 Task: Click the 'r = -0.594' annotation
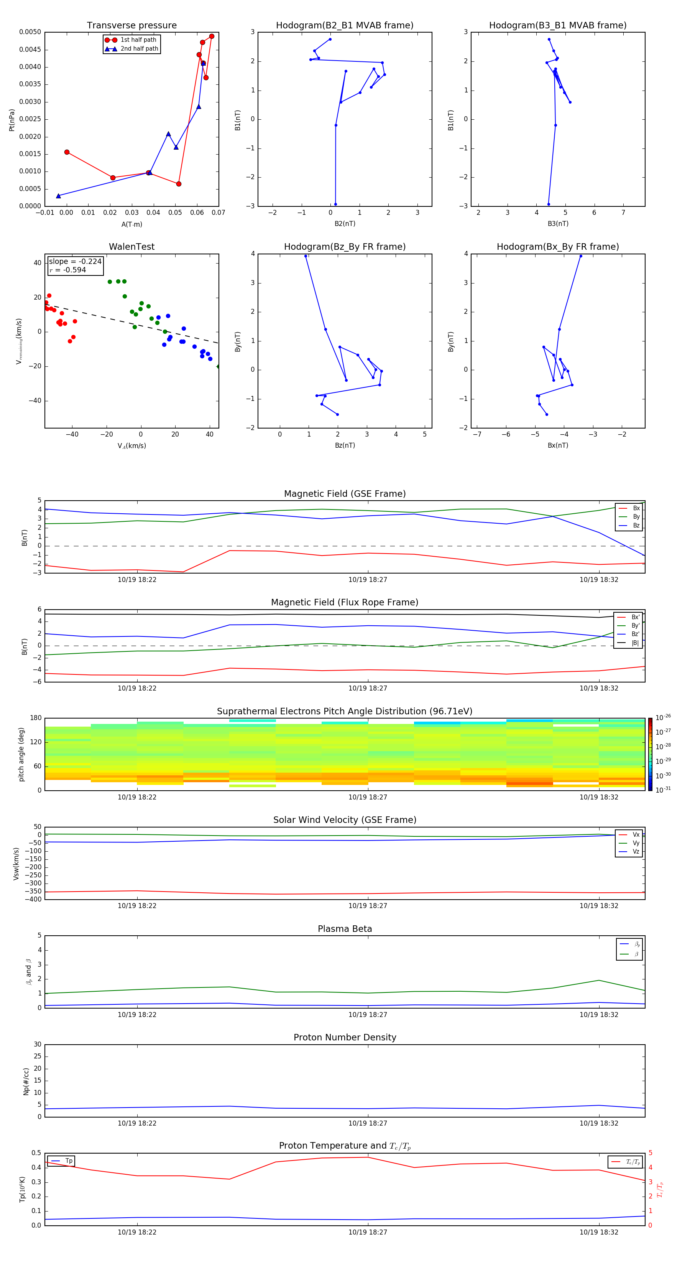[68, 270]
